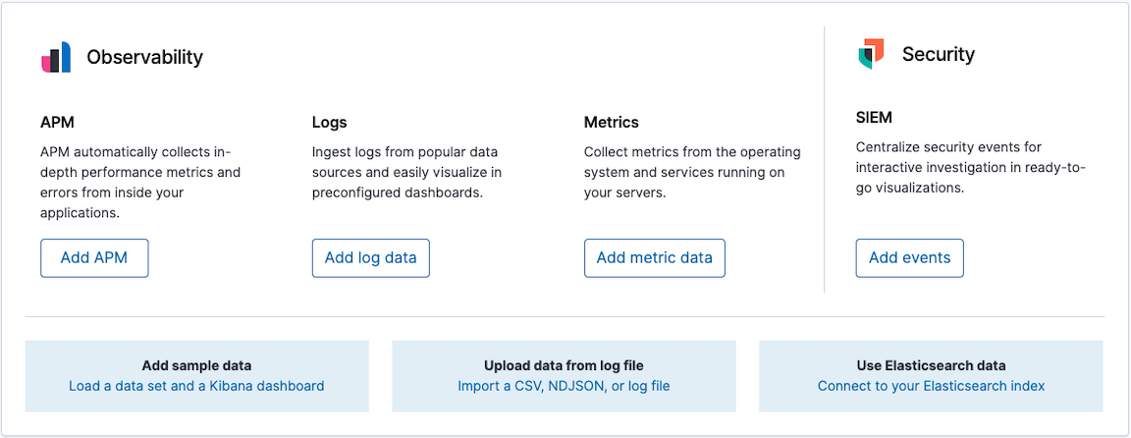Open the Import a CSV, NDJSON link
The image size is (1131, 438).
click(x=564, y=386)
